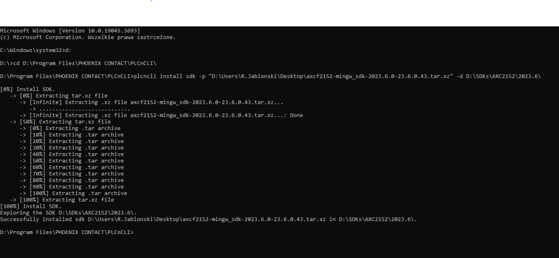
Task: Click the [50%] Extracting tar.xz file line
Action: point(60,122)
